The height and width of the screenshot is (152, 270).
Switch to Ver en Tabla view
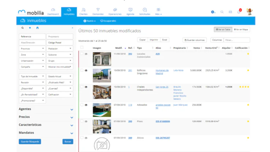(x=223, y=29)
